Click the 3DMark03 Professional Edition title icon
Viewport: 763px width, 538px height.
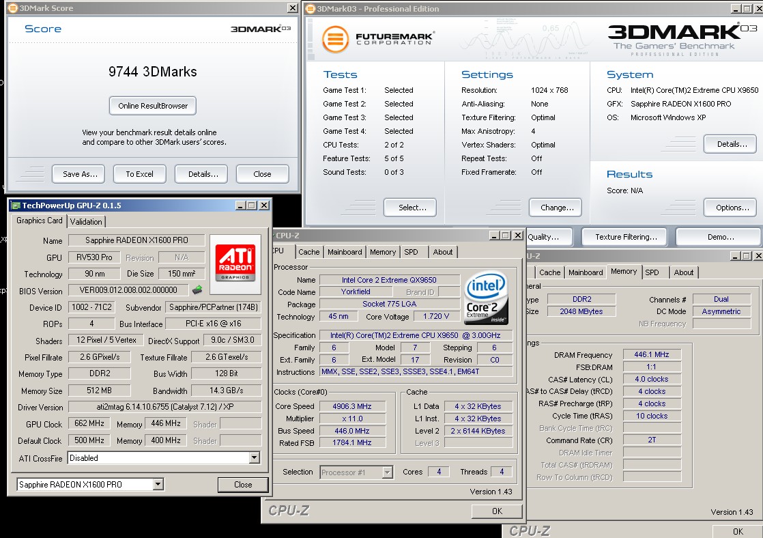(310, 8)
